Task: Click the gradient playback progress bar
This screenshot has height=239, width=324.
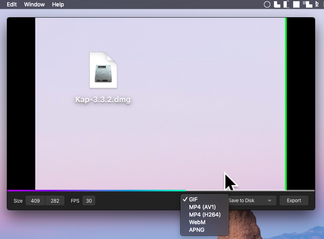Action: [96, 191]
